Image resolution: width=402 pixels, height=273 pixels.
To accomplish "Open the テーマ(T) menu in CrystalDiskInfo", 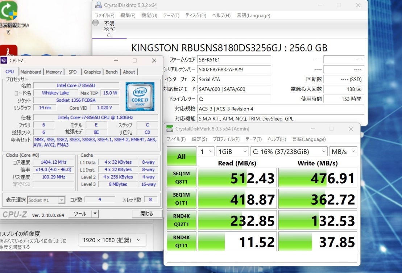I will [171, 15].
